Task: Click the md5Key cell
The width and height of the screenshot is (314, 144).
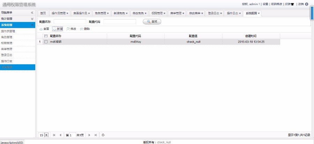Action: point(136,42)
